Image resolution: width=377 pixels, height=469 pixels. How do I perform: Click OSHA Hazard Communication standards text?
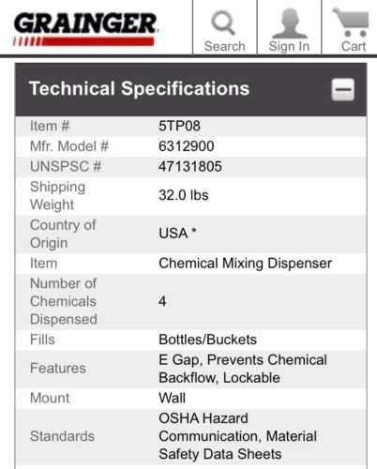point(237,427)
